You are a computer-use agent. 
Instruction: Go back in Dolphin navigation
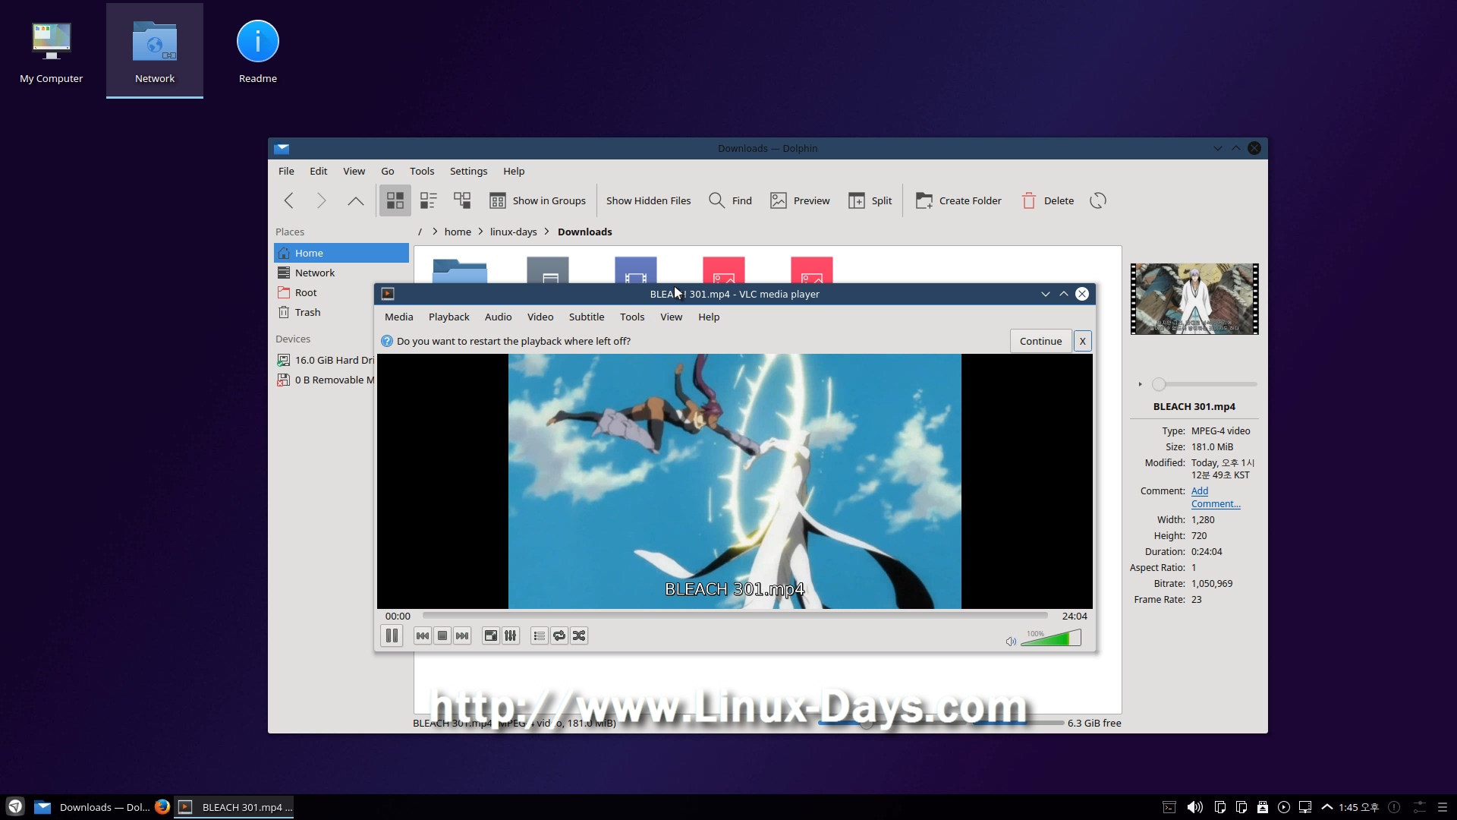(x=288, y=200)
